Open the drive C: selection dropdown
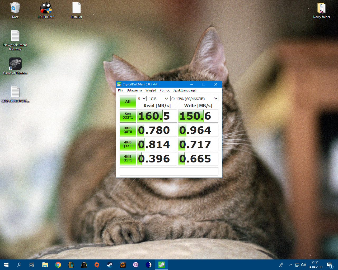This screenshot has height=270, width=338. pyautogui.click(x=194, y=99)
